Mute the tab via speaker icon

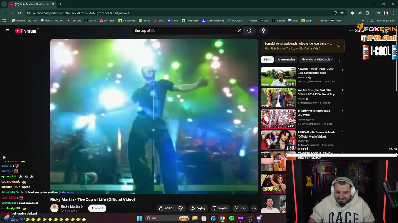48,4
